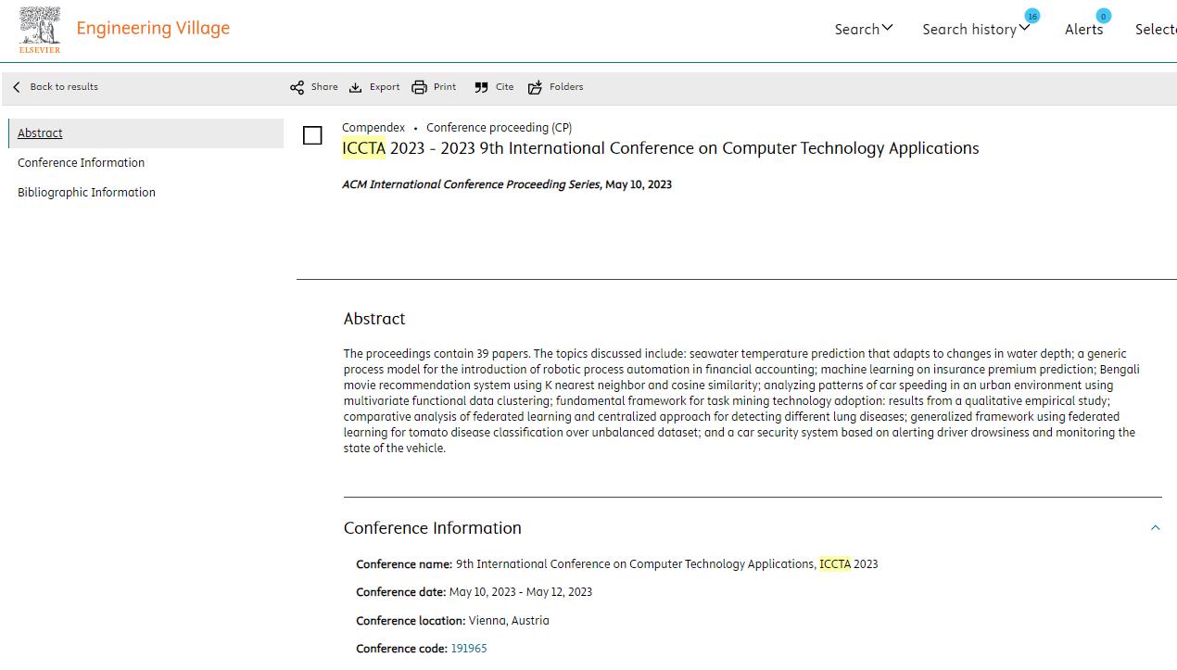
Task: Collapse the Conference Information section
Action: click(1155, 527)
